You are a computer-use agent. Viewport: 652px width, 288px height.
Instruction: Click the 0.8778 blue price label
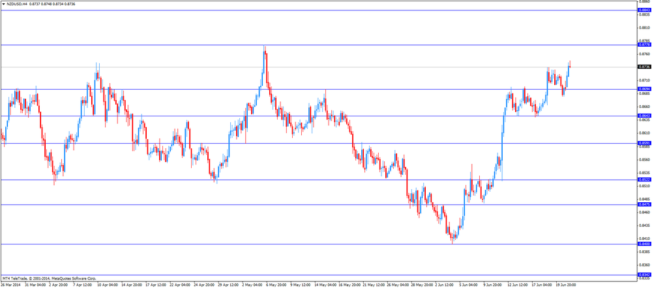coord(644,45)
